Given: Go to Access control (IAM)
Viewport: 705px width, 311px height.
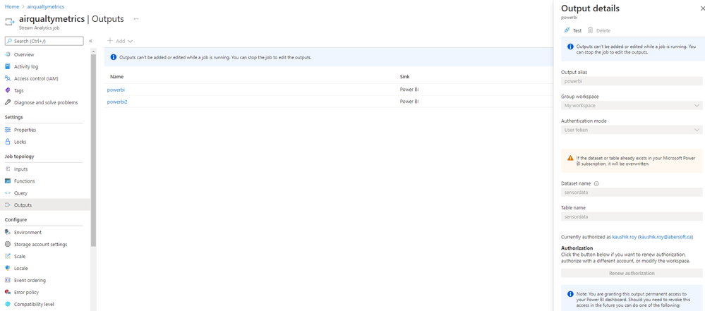Looking at the screenshot, I should tap(36, 79).
